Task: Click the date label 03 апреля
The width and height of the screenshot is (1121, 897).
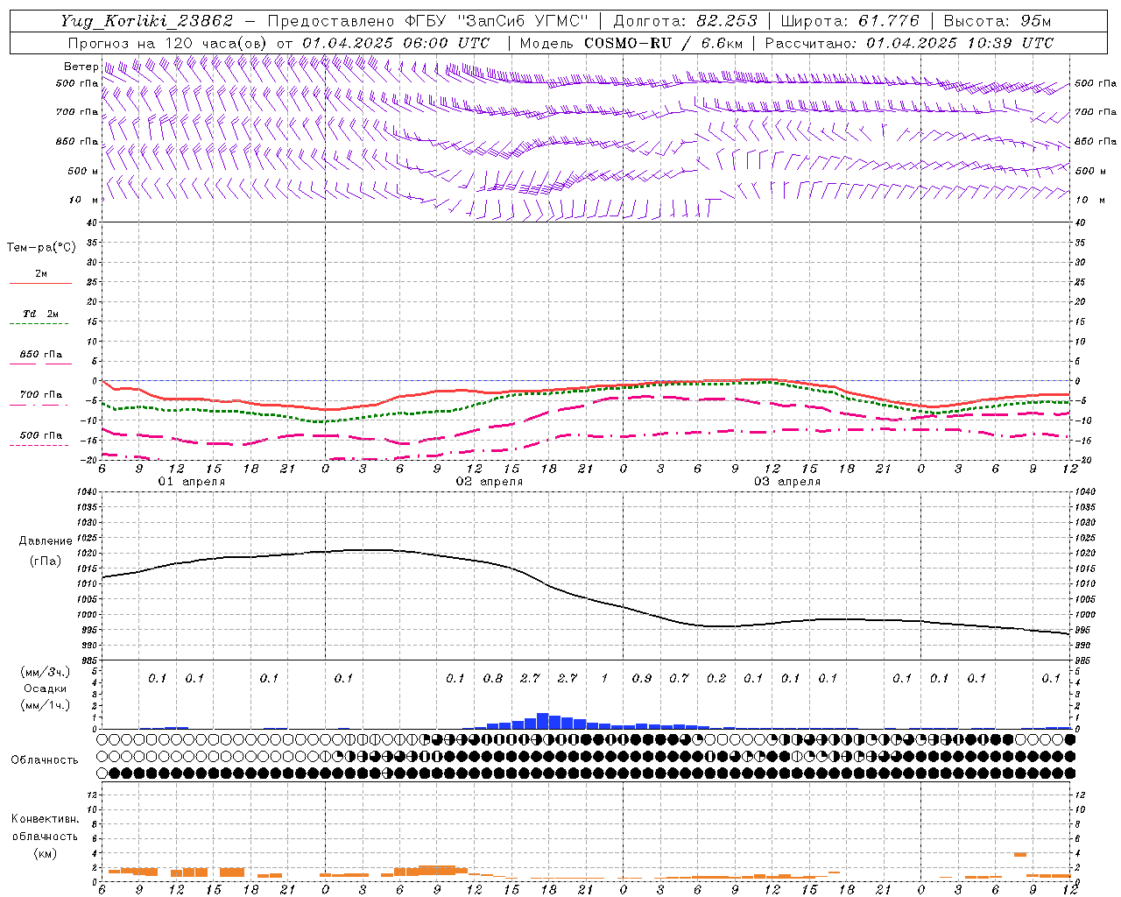Action: pyautogui.click(x=786, y=482)
